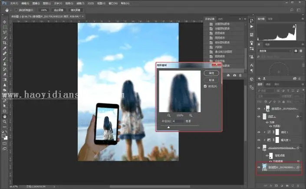Switch to the 通道 channels tab
306x189 pixels.
tap(268, 84)
